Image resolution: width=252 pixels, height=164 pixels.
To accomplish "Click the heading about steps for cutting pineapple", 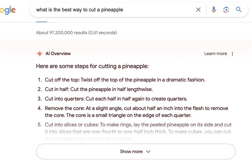I will [92, 66].
